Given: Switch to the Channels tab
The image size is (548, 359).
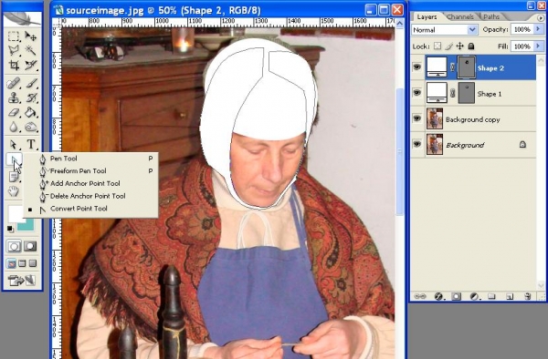Looking at the screenshot, I should pos(460,16).
